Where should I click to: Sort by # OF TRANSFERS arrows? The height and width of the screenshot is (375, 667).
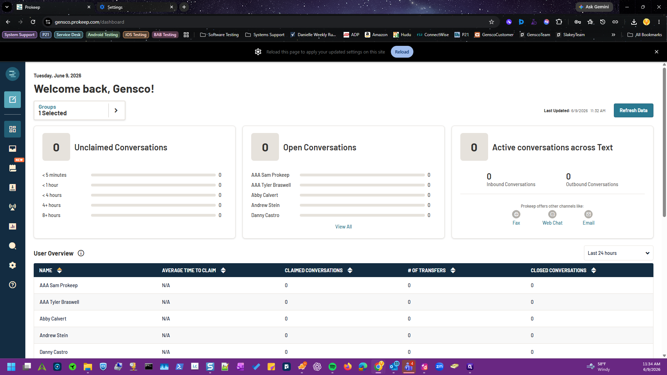click(453, 270)
